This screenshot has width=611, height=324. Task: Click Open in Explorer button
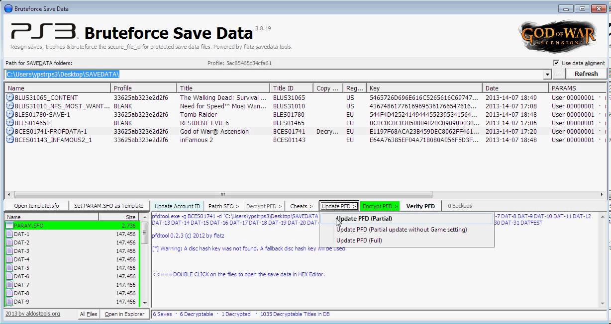(124, 314)
